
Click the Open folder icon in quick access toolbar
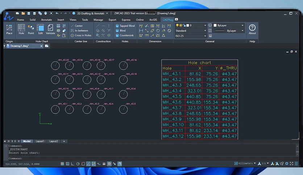pos(23,13)
